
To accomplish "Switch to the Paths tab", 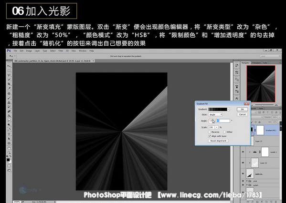I will point(261,109).
